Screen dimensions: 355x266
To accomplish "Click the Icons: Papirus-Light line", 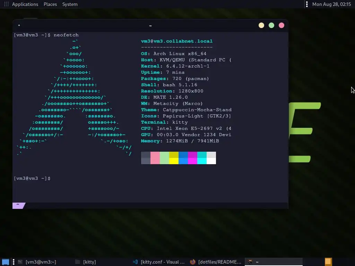I will coord(186,116).
